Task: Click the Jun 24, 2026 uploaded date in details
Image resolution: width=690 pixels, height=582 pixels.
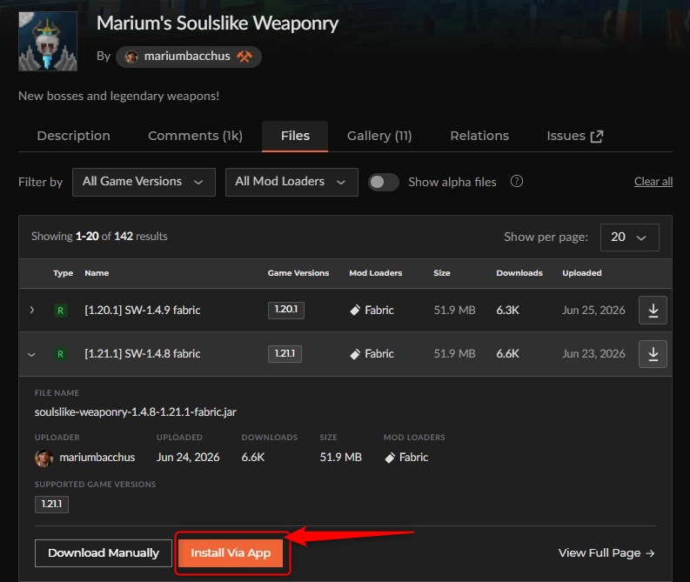Action: pyautogui.click(x=188, y=458)
